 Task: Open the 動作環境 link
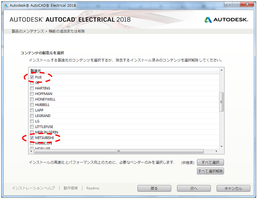(70, 188)
